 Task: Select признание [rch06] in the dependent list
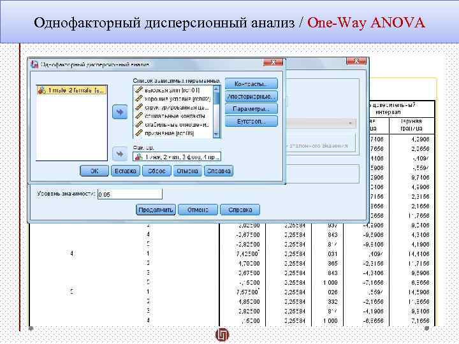coord(173,133)
